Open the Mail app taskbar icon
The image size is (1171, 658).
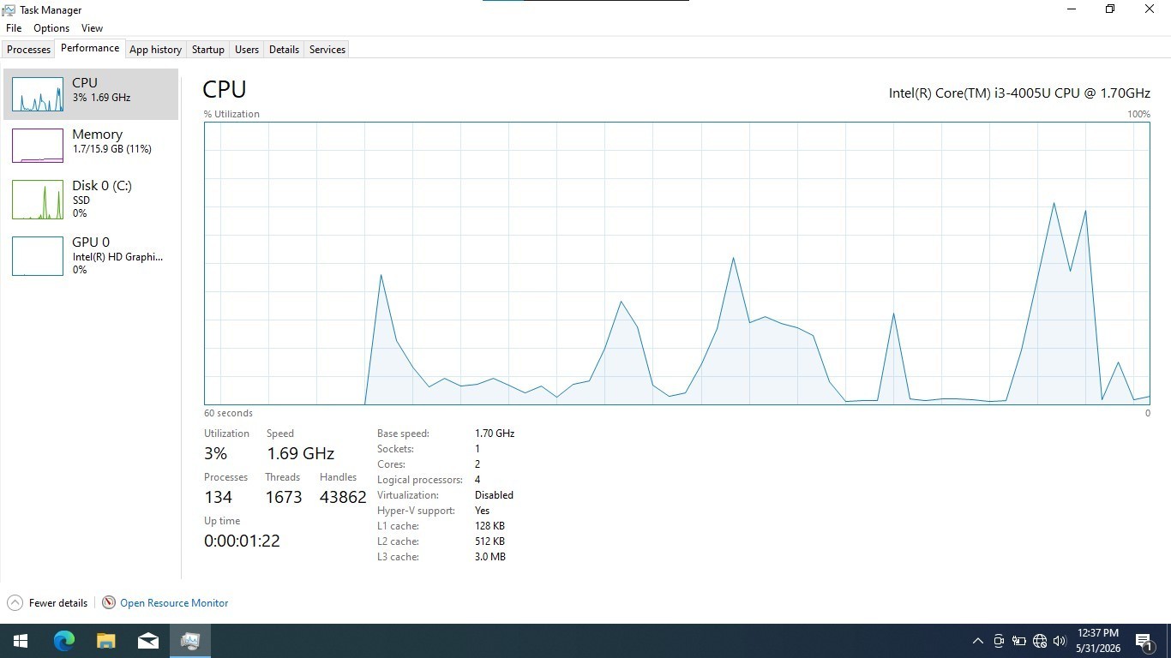[147, 640]
